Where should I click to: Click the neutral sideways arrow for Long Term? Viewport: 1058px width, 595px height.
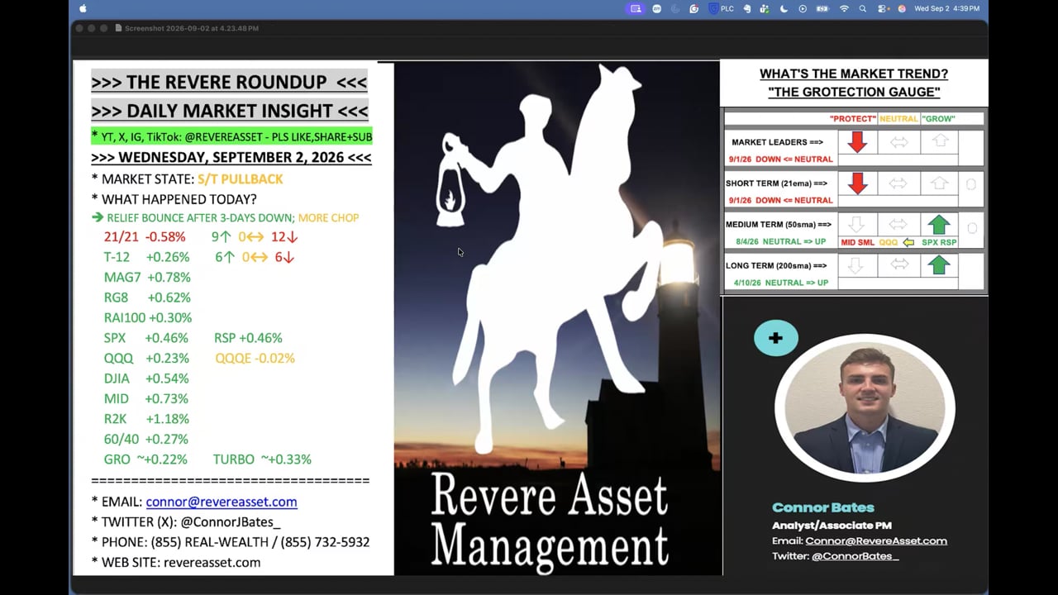[x=898, y=265]
